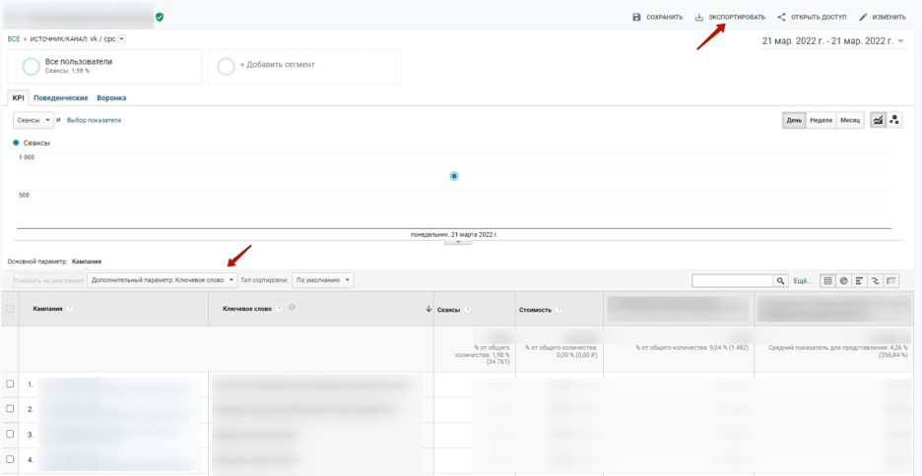
Task: Select the performance bar view icon
Action: (x=859, y=281)
